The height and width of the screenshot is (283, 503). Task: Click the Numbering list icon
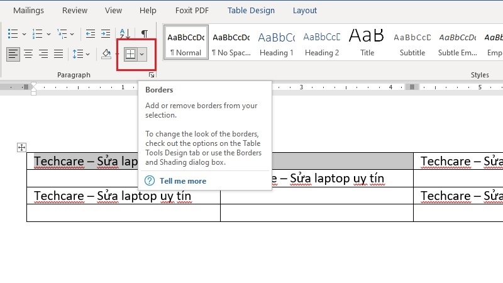(x=37, y=34)
